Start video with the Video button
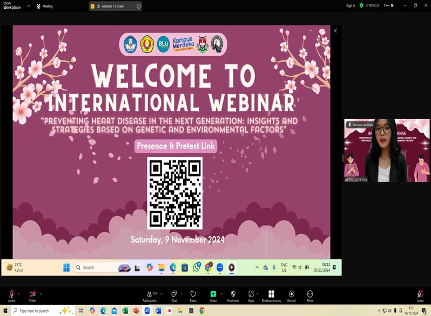Image resolution: width=431 pixels, height=316 pixels. point(32,294)
